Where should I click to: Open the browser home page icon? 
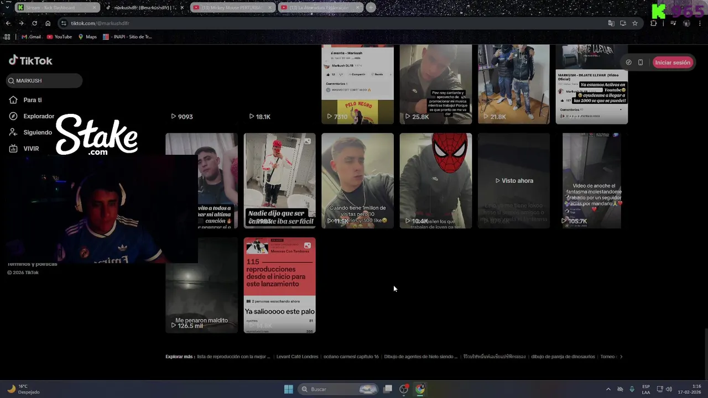click(x=48, y=23)
